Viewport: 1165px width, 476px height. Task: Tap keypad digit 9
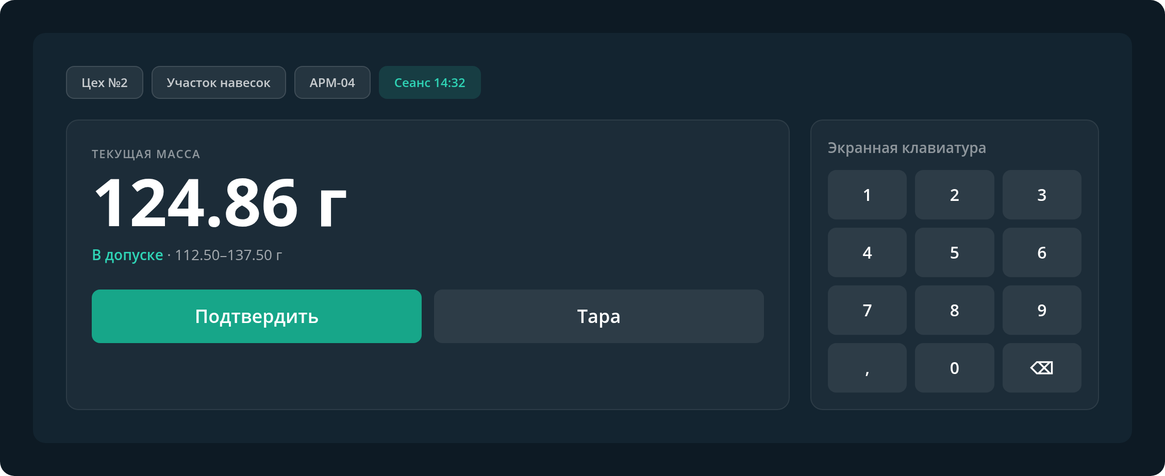(x=1042, y=310)
